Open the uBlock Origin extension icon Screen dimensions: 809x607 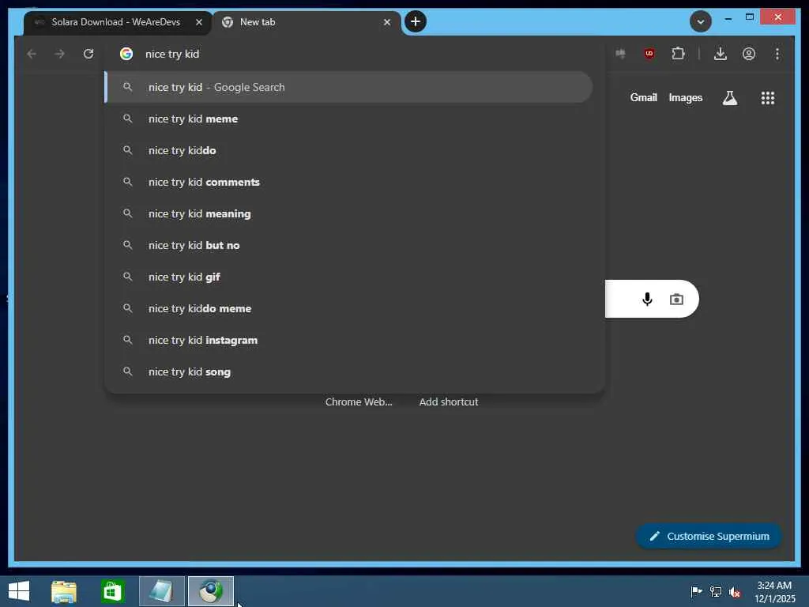(649, 54)
